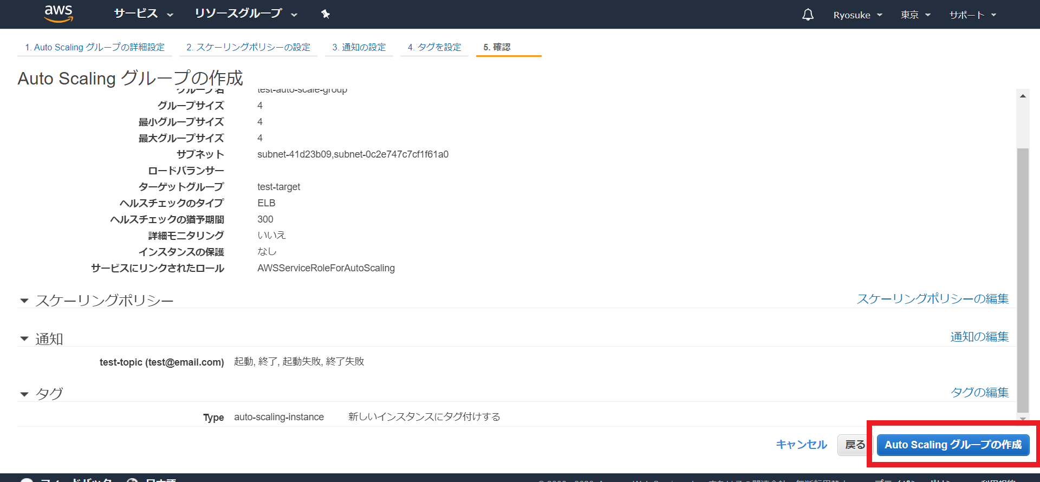Click the ロードバランサー label
1040x482 pixels.
pyautogui.click(x=186, y=171)
